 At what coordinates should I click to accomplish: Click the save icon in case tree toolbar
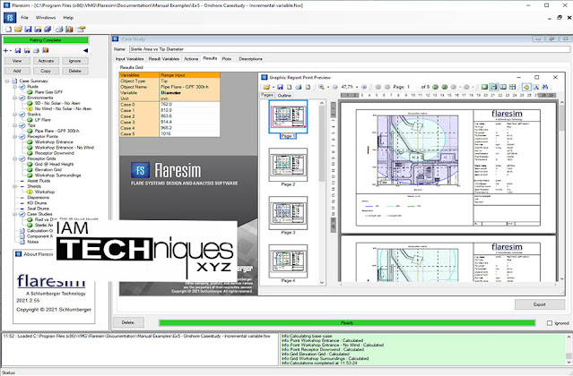pyautogui.click(x=18, y=51)
